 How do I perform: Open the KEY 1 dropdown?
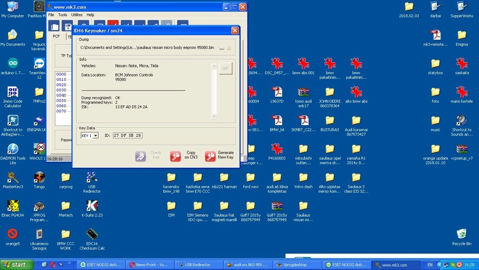pos(95,136)
